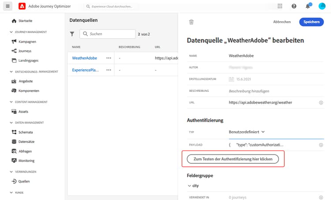Open the WeatherAdobe data source link
331x200 pixels.
tap(84, 58)
